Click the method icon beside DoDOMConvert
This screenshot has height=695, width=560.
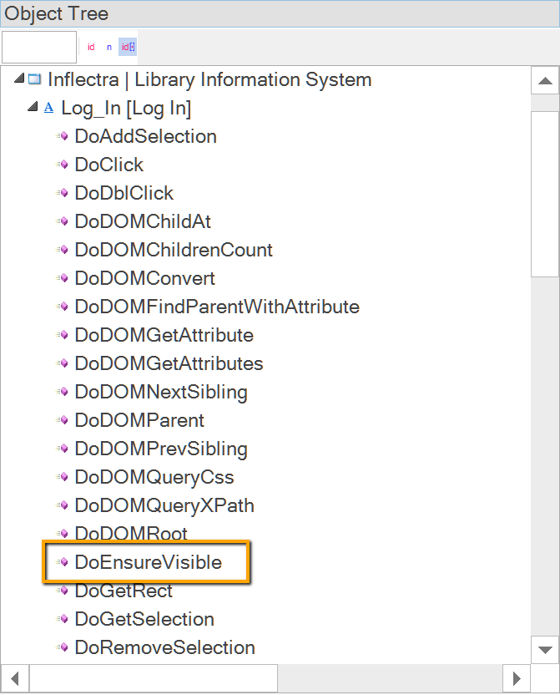[63, 278]
